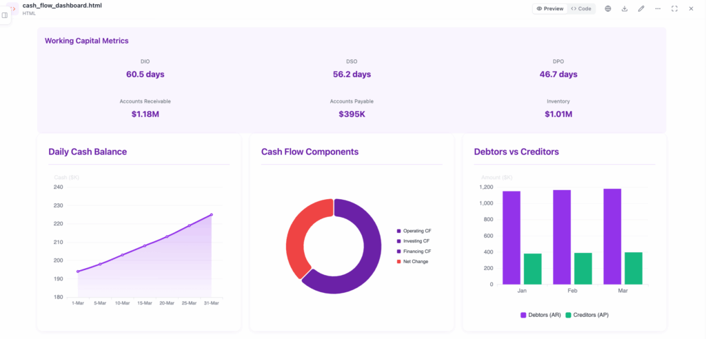Click the HTML file type icon

[13, 8]
